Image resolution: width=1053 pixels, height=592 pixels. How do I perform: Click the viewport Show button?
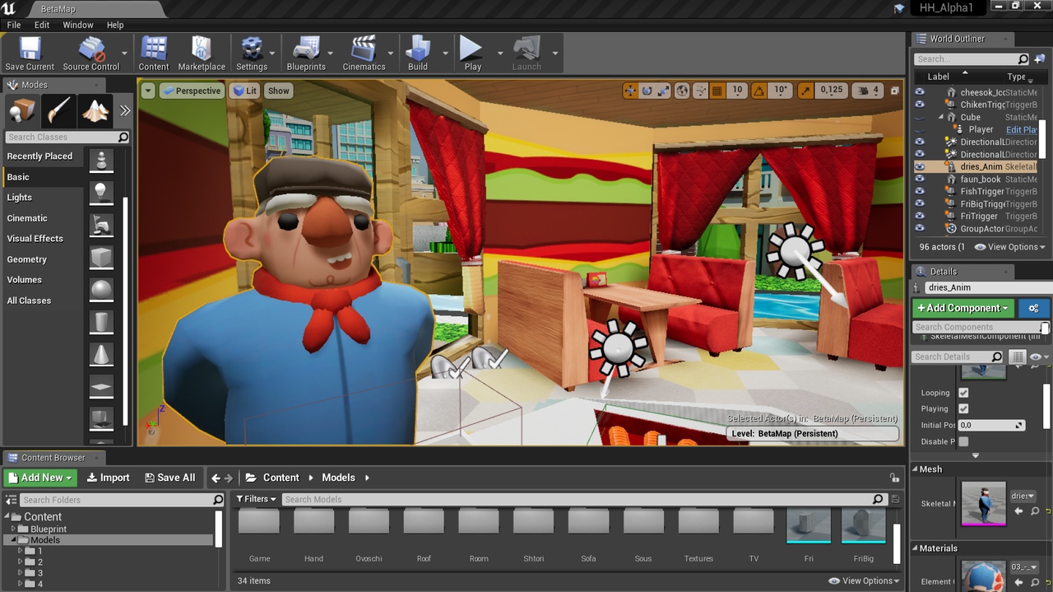pyautogui.click(x=278, y=91)
